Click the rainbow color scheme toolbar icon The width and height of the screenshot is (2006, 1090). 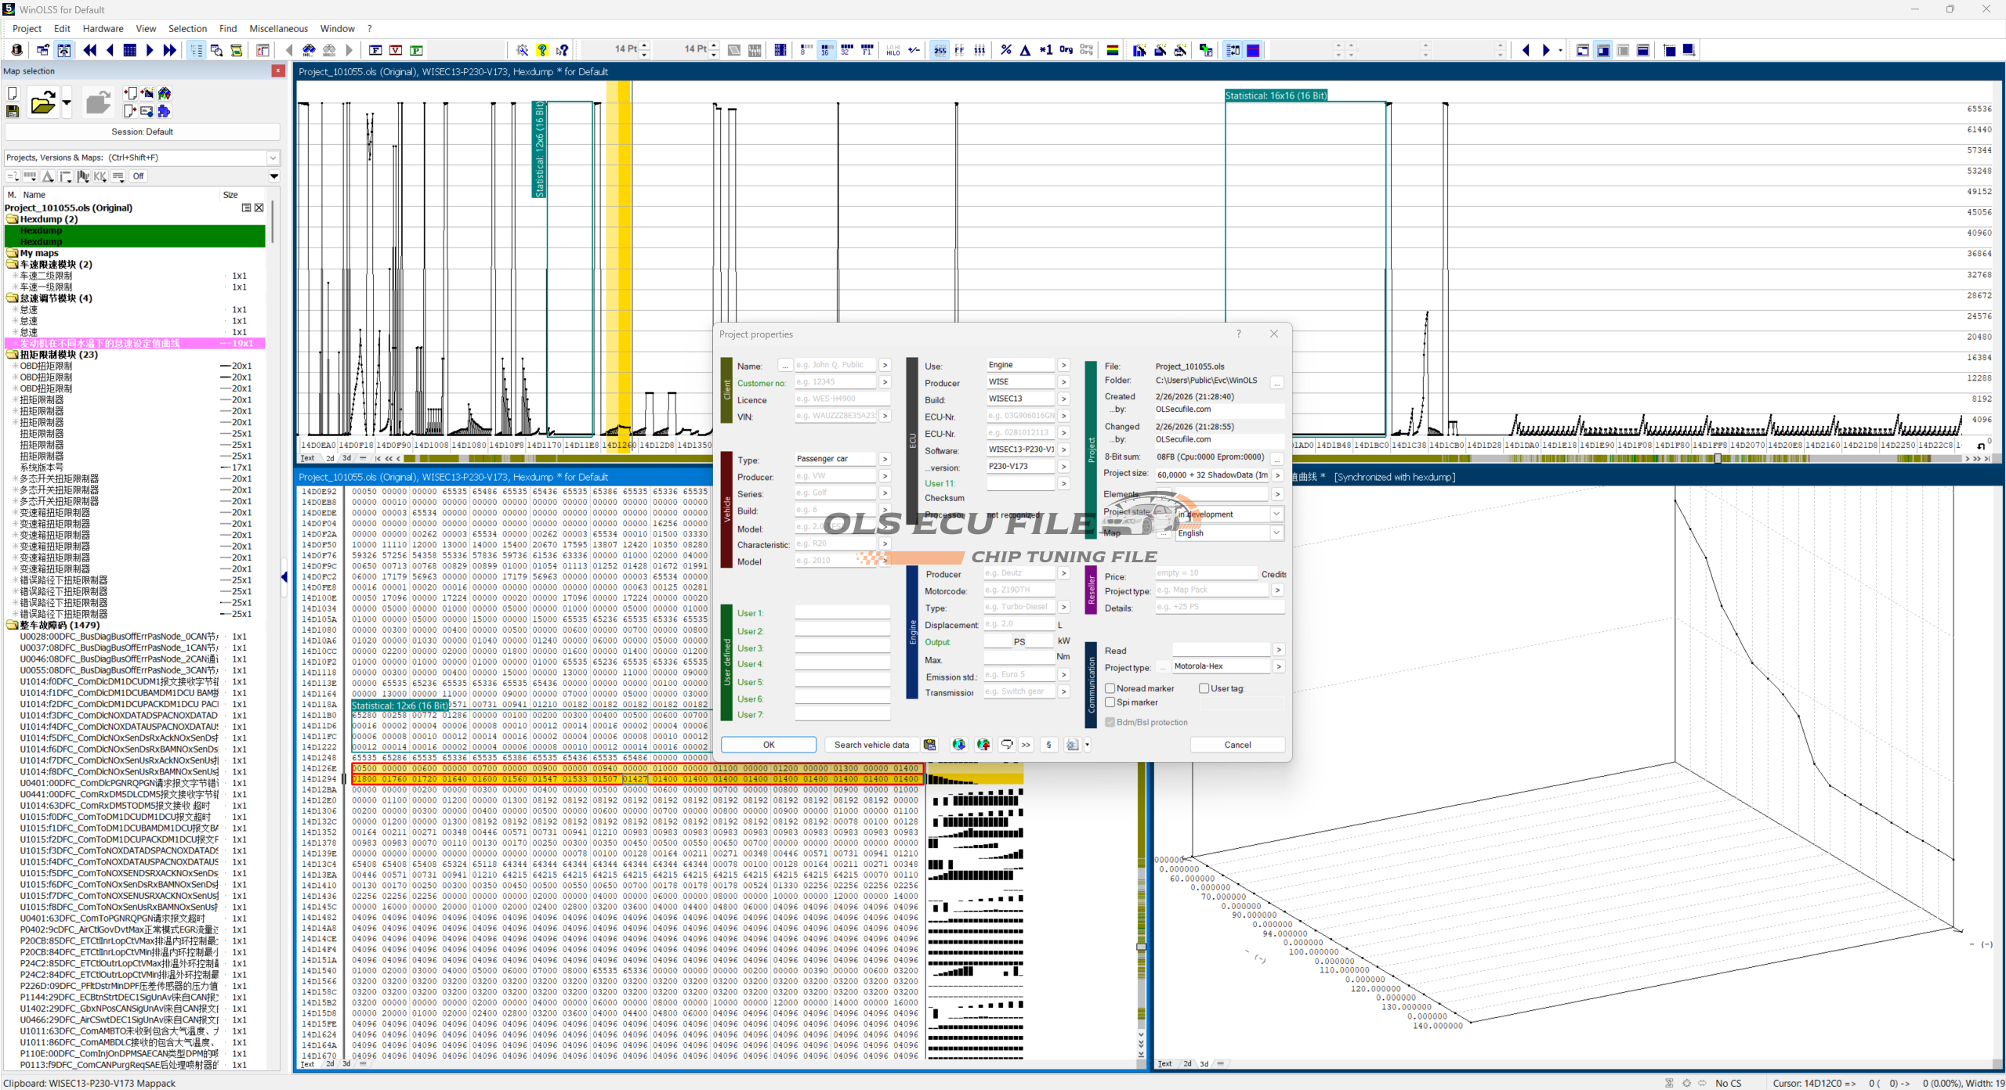coord(1112,50)
